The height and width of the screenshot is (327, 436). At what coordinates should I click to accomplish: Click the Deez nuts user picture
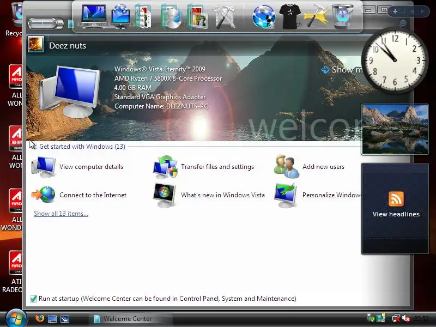36,44
